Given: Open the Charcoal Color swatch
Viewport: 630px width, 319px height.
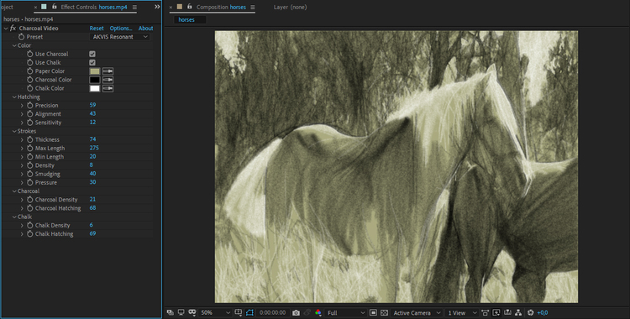Looking at the screenshot, I should (94, 80).
